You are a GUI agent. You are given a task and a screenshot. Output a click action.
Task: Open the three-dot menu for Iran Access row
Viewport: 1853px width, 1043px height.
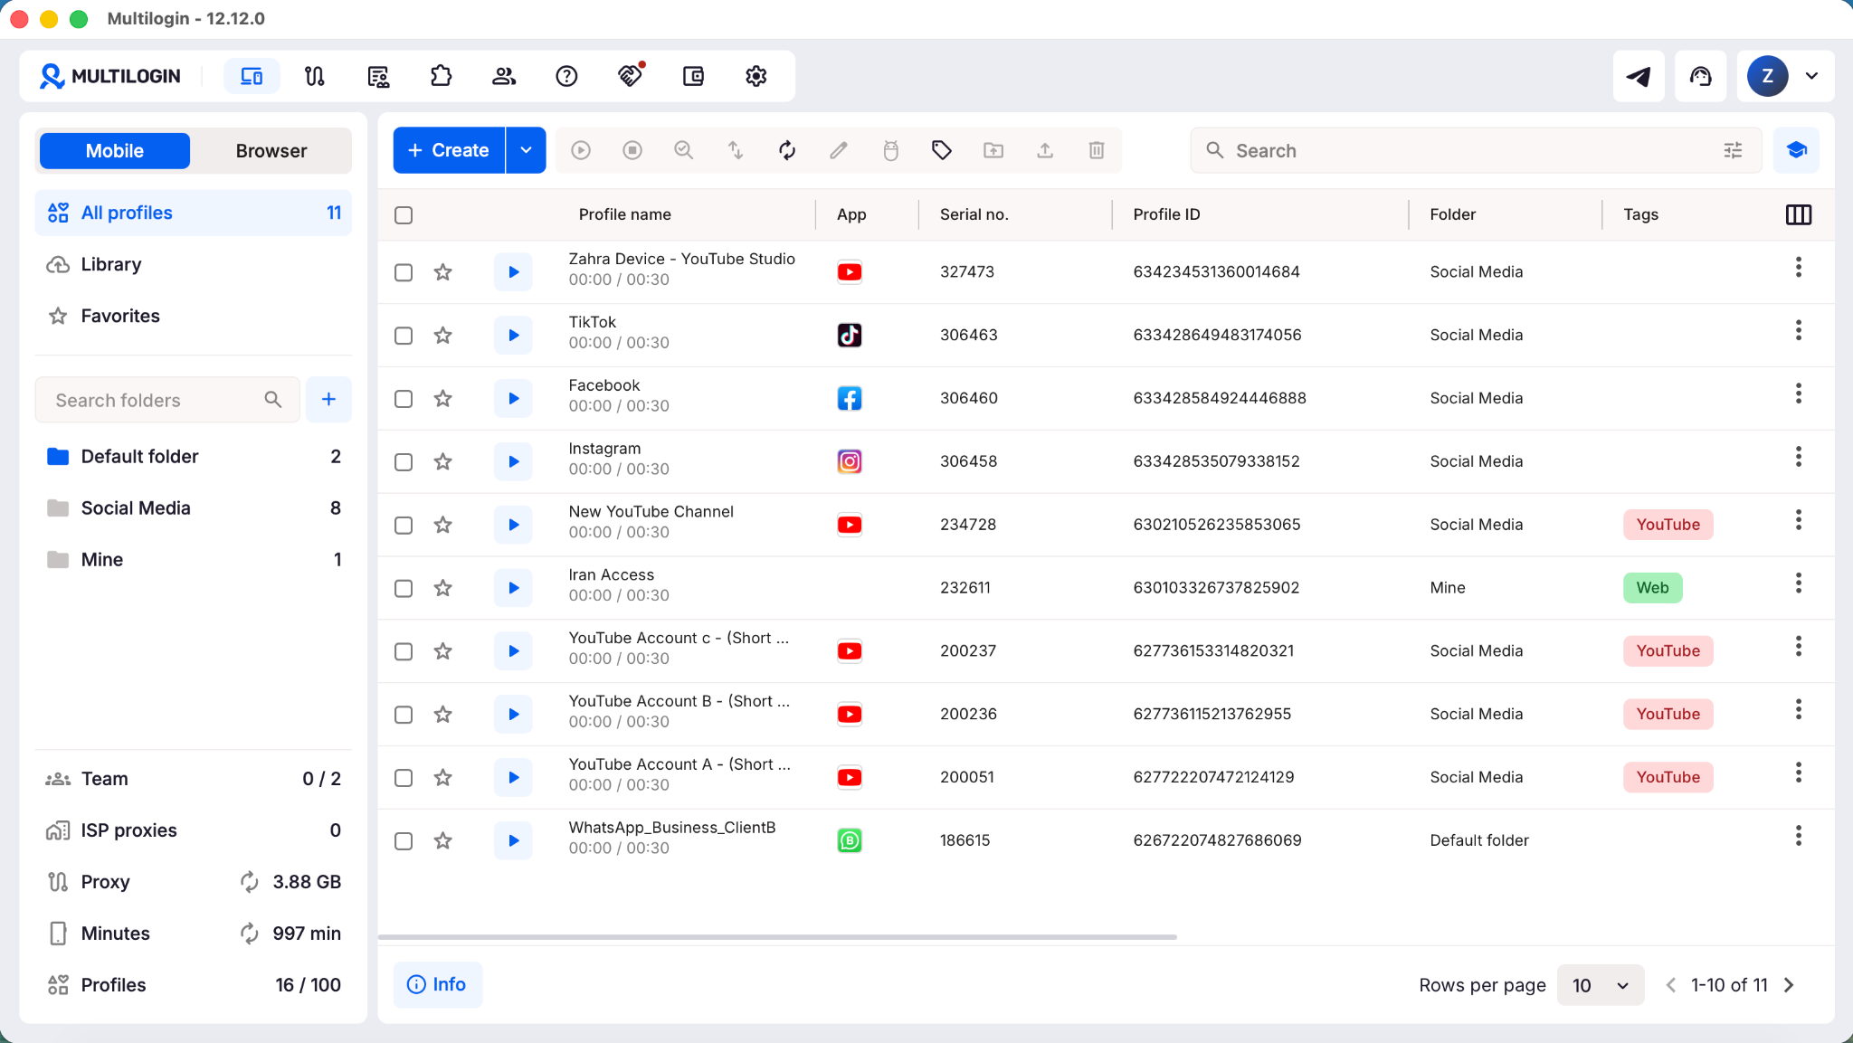tap(1799, 583)
